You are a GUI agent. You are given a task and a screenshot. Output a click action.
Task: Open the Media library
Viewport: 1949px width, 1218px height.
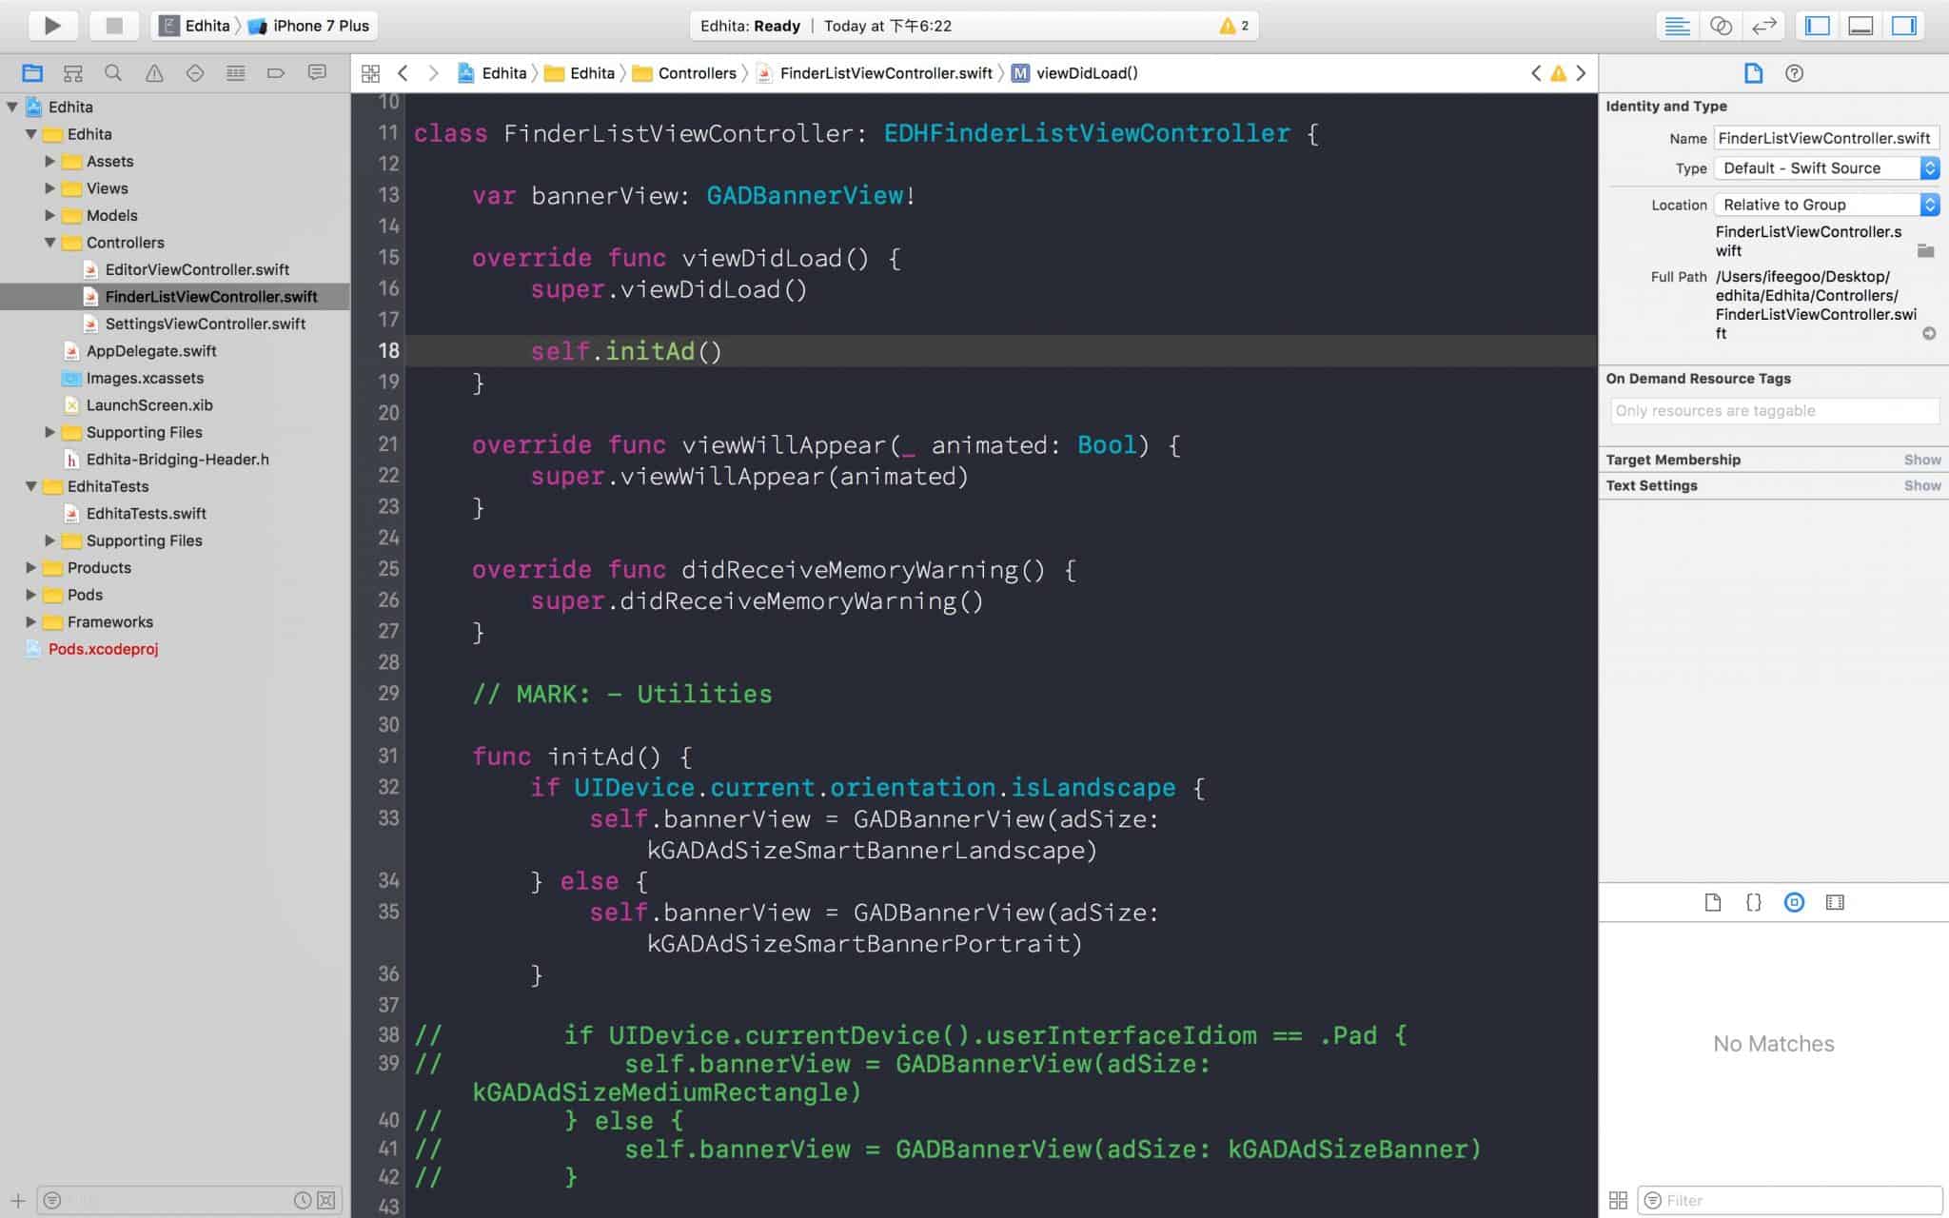[1835, 902]
